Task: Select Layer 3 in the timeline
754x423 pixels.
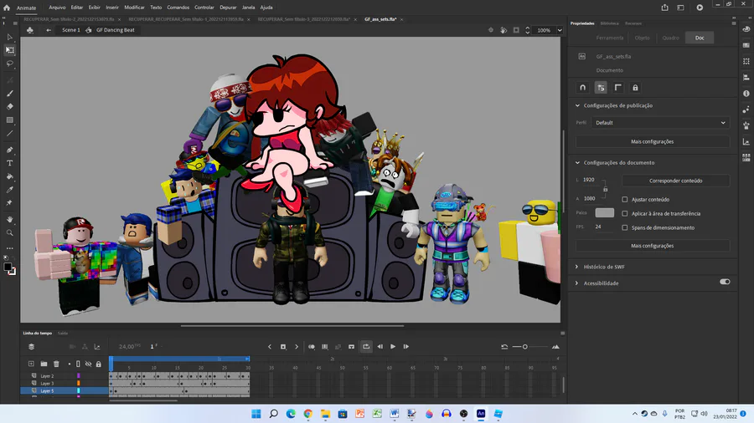Action: pyautogui.click(x=47, y=383)
